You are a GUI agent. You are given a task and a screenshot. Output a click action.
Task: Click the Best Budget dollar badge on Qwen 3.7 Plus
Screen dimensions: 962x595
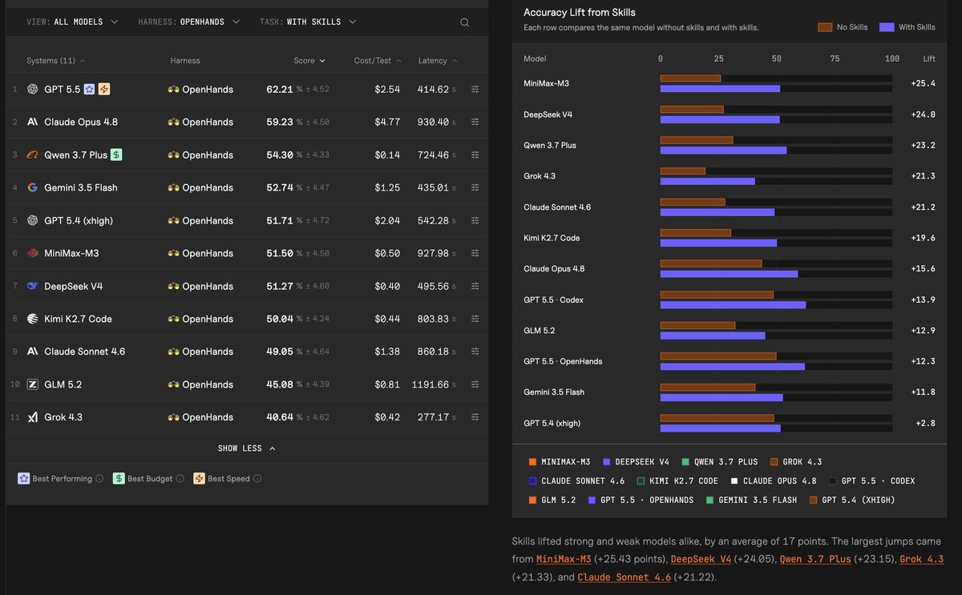point(116,155)
